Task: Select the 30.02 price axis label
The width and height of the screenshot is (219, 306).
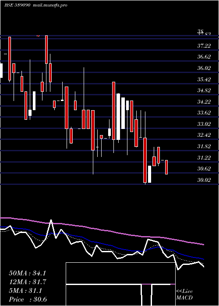Action: 204,180
